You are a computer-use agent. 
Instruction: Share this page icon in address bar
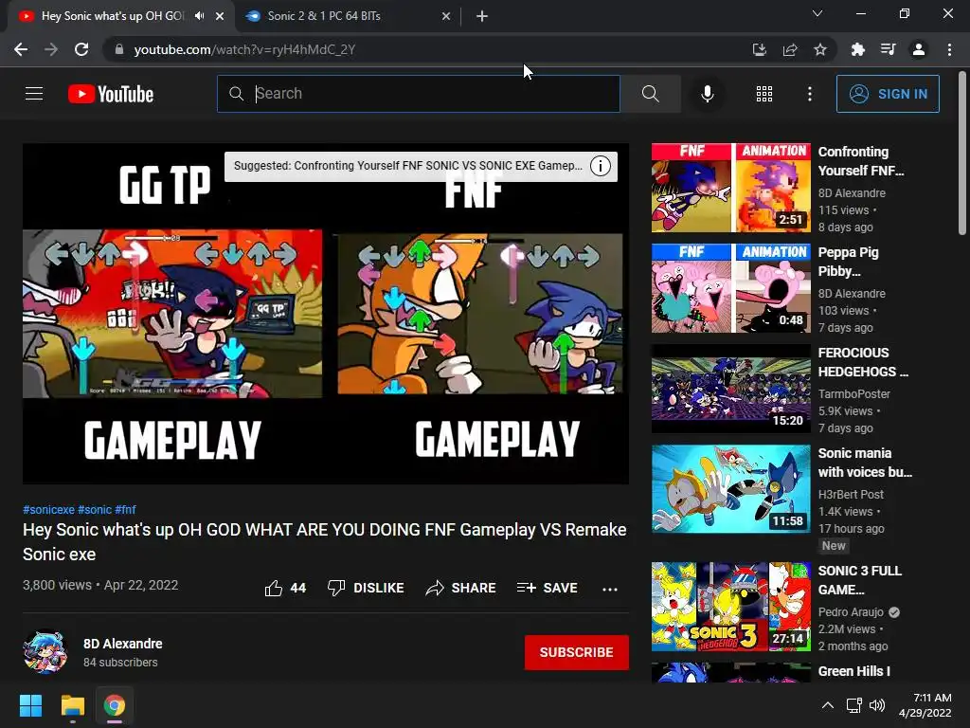(790, 49)
